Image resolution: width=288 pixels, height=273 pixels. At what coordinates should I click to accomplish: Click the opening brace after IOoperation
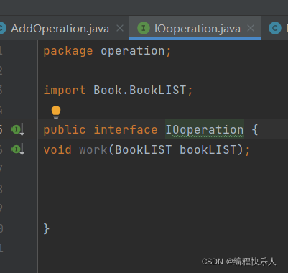255,130
